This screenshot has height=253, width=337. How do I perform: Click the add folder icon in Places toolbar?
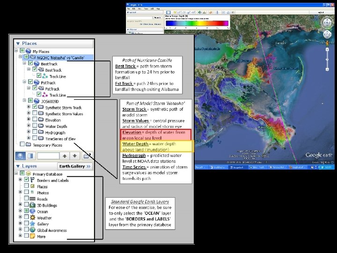click(87, 156)
